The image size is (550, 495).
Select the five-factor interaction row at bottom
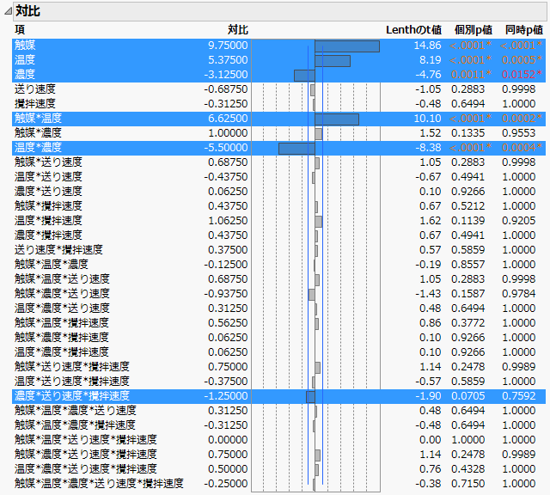[x=99, y=483]
